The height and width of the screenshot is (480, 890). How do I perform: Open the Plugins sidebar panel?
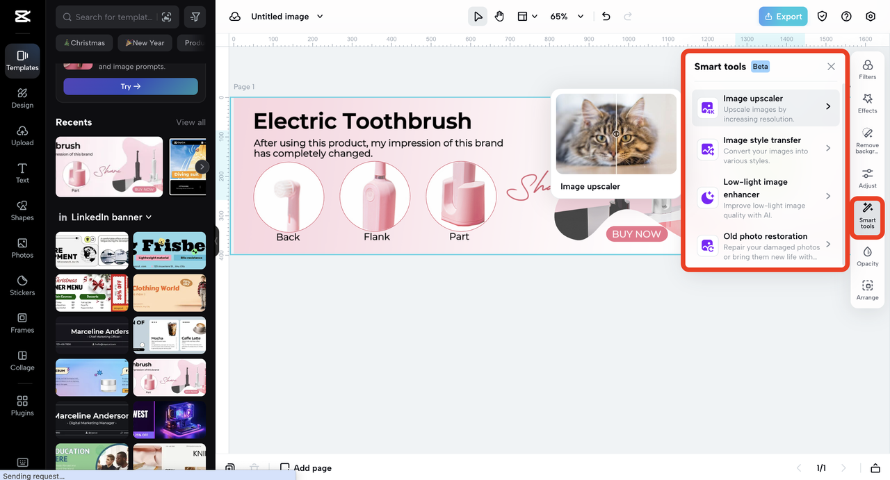[22, 406]
